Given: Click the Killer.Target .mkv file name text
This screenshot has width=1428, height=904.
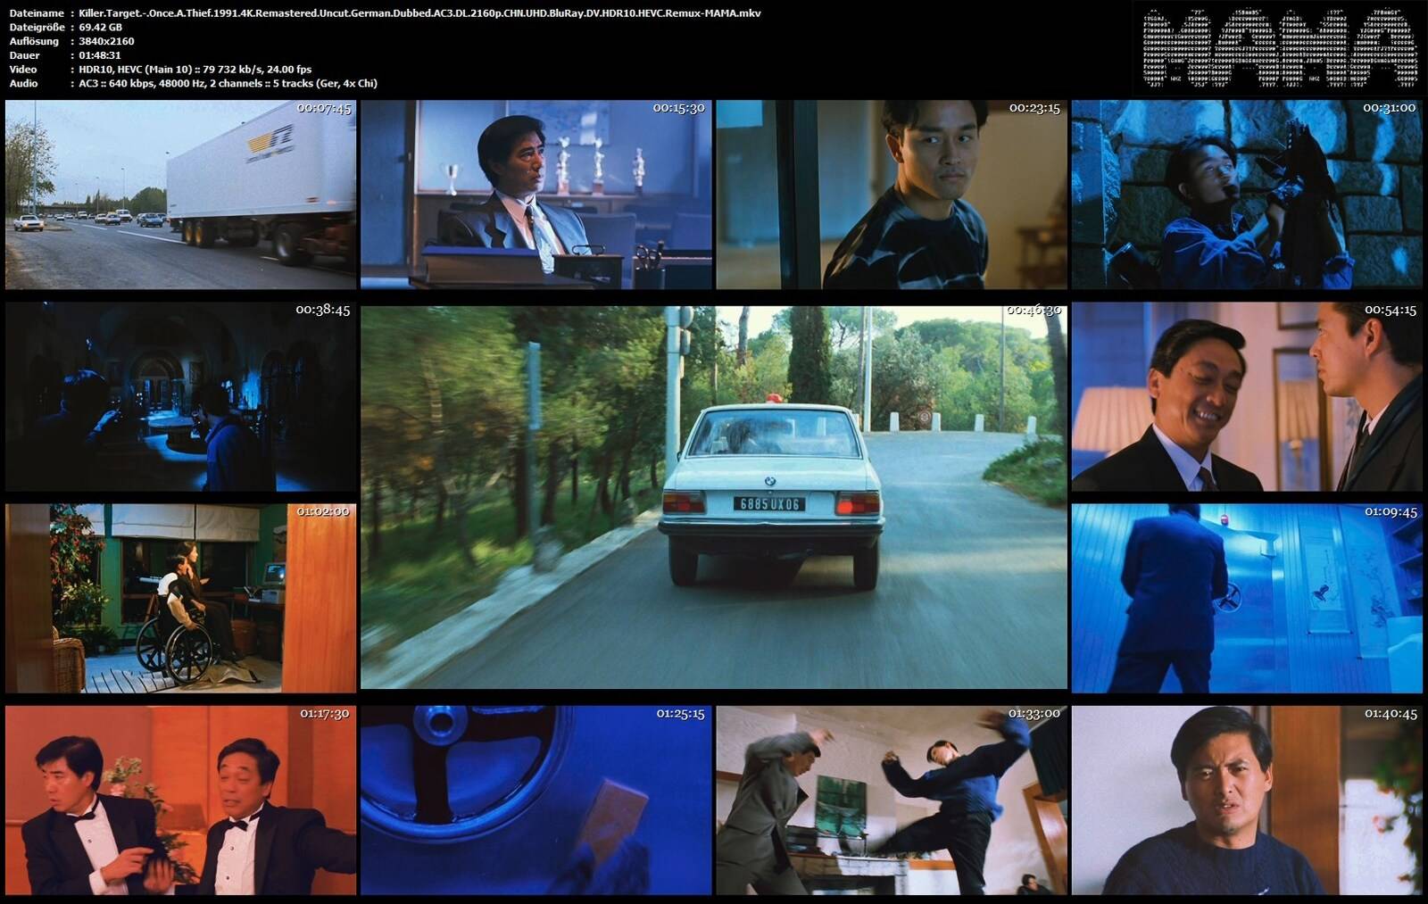Looking at the screenshot, I should (419, 13).
